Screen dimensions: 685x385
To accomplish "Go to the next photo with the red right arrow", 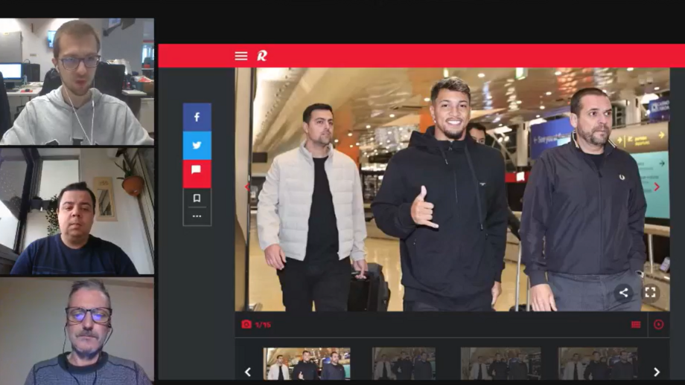I will [x=657, y=187].
